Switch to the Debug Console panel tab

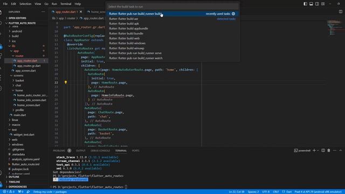pos(100,150)
